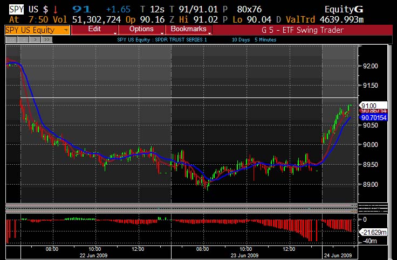Viewport: 397px width, 260px height.
Task: Click the 24 Jun 2009 date label
Action: 338,256
